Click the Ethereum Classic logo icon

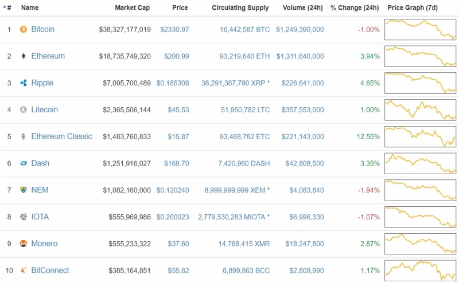[x=23, y=136]
